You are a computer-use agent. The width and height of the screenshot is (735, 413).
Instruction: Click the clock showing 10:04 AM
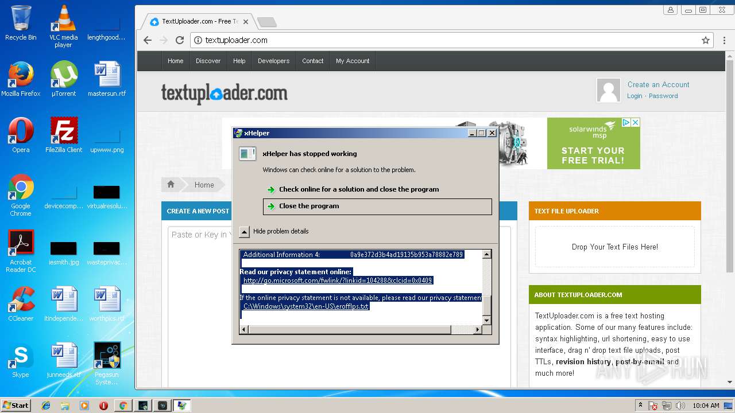tap(706, 406)
